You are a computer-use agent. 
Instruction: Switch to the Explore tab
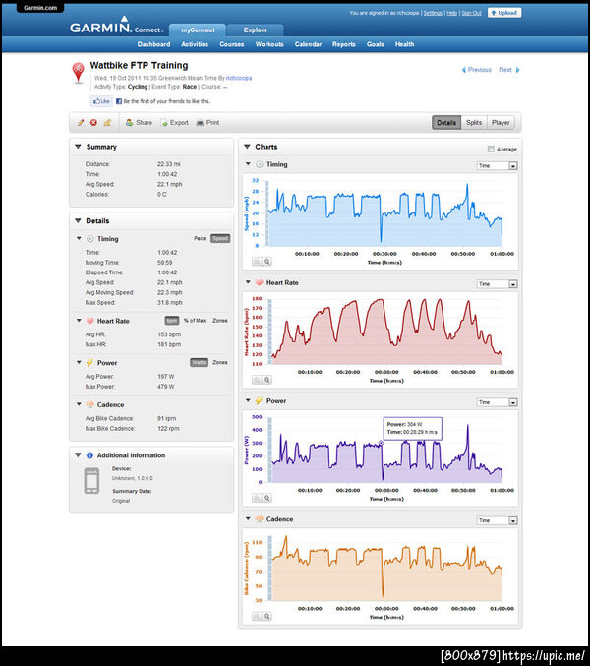click(255, 30)
